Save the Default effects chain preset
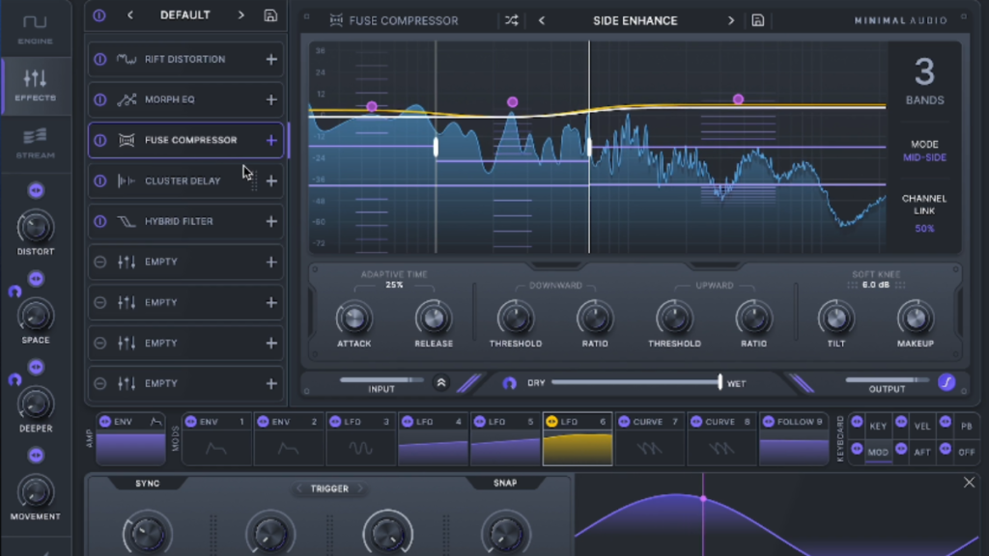 [270, 15]
